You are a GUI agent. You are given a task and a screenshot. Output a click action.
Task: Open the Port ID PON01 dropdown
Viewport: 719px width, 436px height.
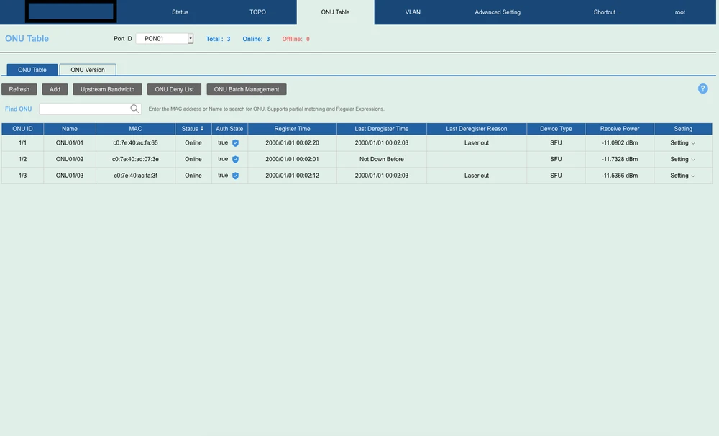(191, 39)
